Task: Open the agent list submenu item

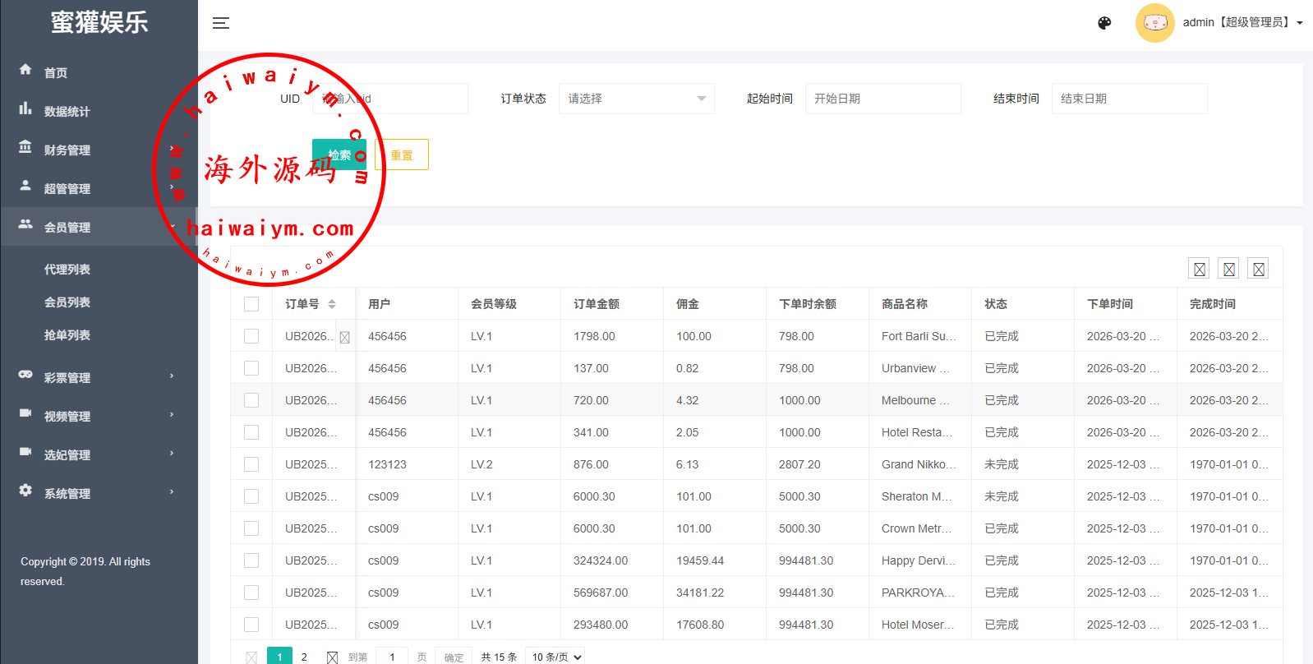Action: click(x=67, y=270)
